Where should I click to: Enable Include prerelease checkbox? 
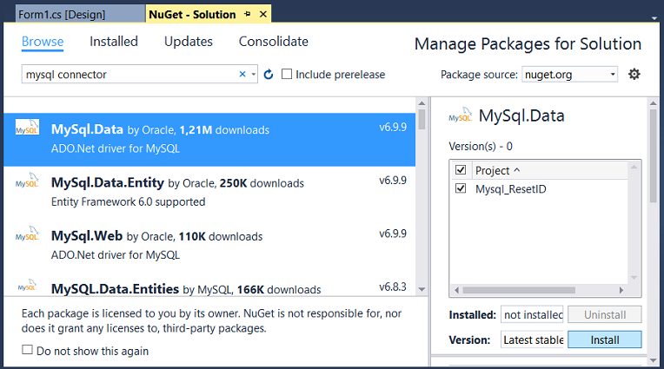pyautogui.click(x=287, y=74)
